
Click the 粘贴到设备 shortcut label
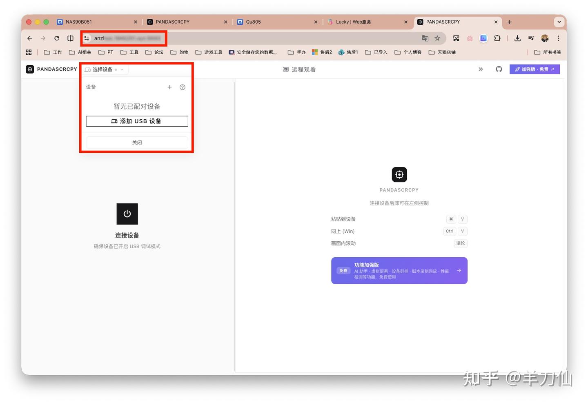[343, 219]
